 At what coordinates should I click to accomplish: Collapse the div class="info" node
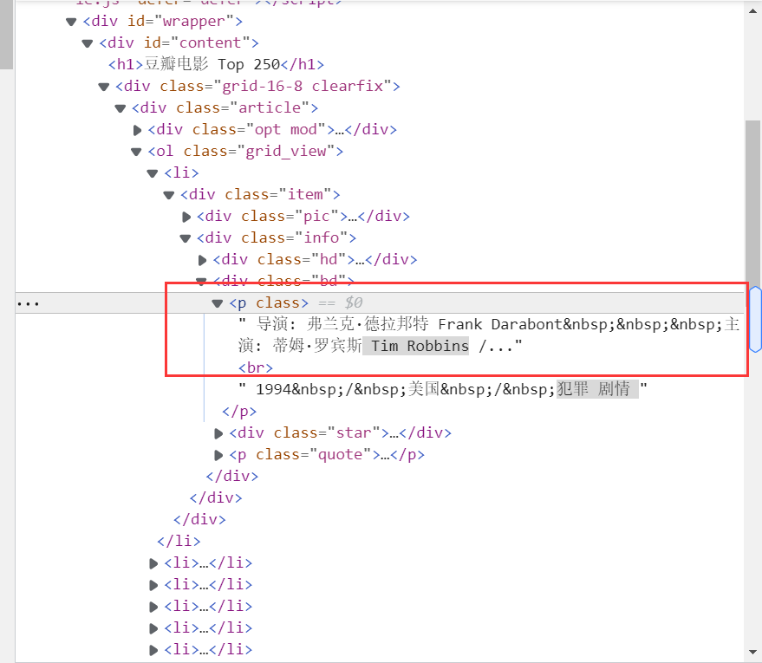pos(186,238)
